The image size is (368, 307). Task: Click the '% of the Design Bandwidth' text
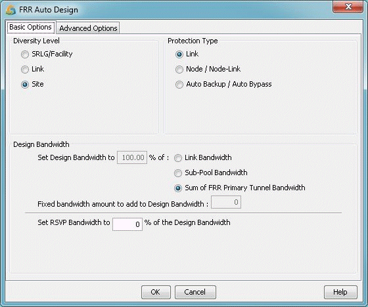tap(187, 222)
